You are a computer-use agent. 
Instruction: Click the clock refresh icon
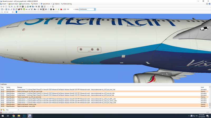53,7
